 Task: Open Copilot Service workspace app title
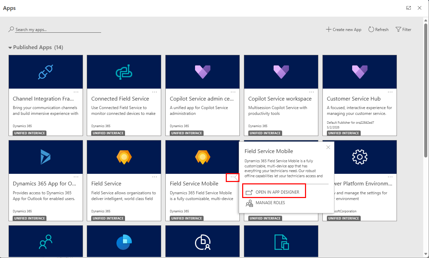280,99
